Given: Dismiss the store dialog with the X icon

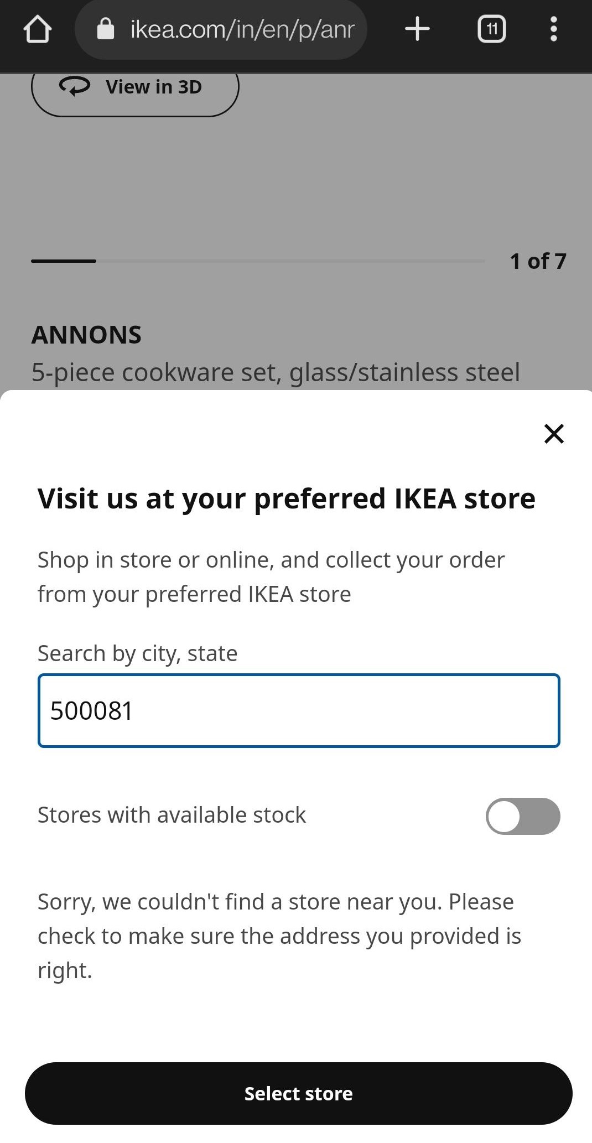Looking at the screenshot, I should tap(553, 434).
